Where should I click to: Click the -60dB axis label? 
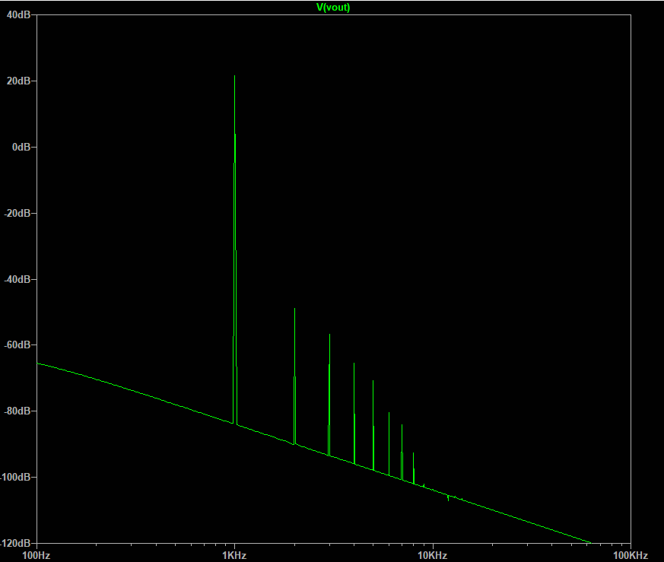point(17,345)
